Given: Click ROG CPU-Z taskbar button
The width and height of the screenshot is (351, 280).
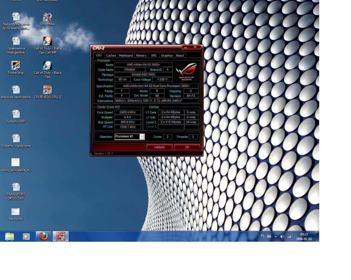Looking at the screenshot, I should [x=61, y=236].
